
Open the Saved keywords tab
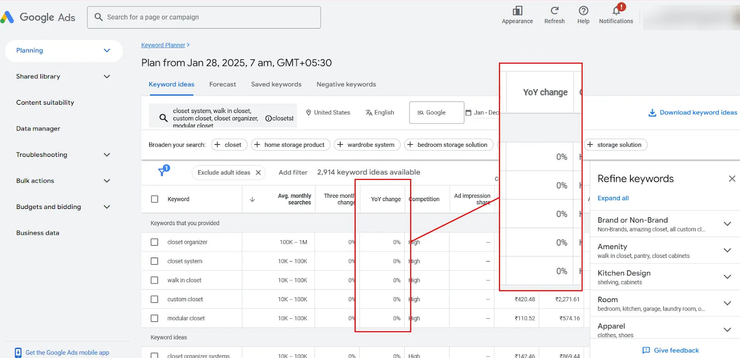[276, 84]
